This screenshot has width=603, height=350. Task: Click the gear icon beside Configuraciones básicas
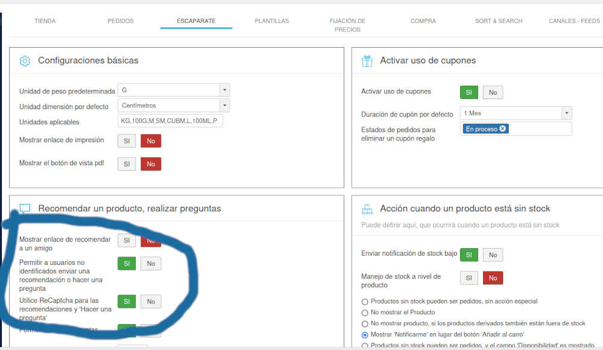click(25, 61)
